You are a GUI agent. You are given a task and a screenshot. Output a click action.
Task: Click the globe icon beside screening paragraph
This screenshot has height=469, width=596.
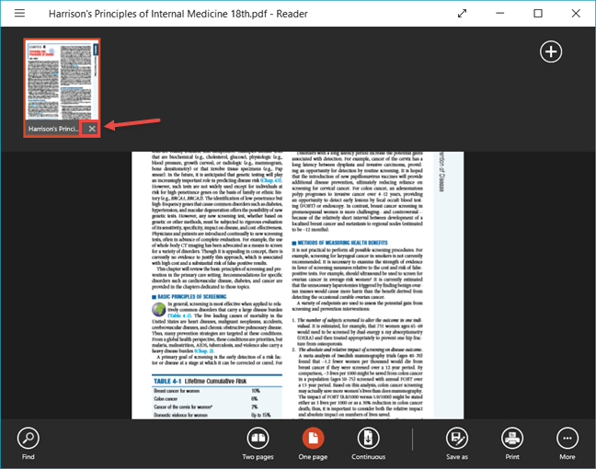(x=159, y=310)
